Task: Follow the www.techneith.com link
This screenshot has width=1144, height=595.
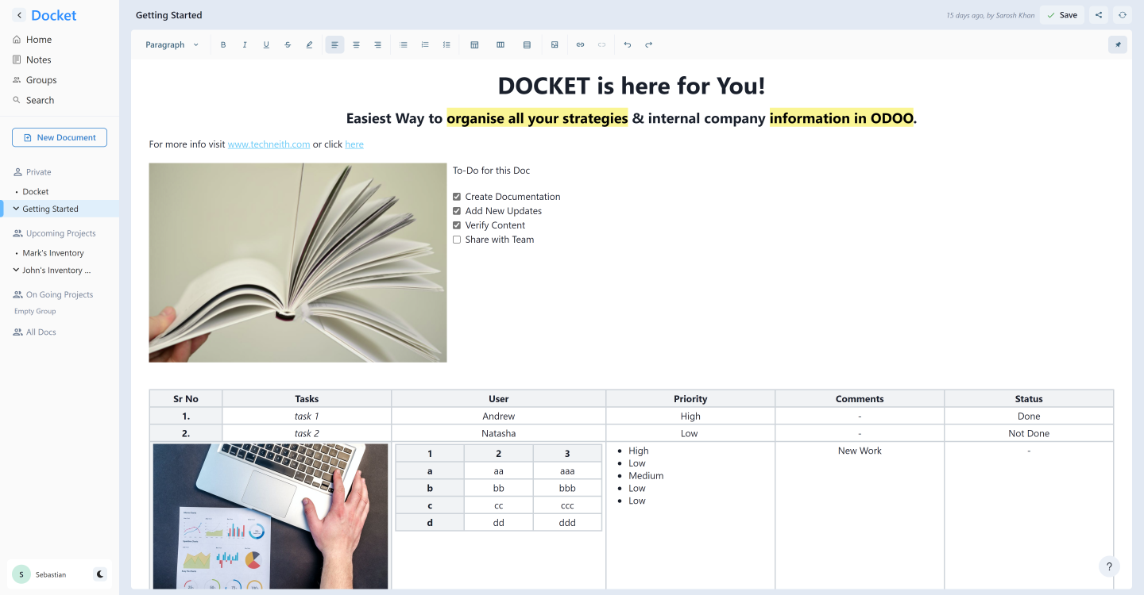Action: pyautogui.click(x=269, y=144)
